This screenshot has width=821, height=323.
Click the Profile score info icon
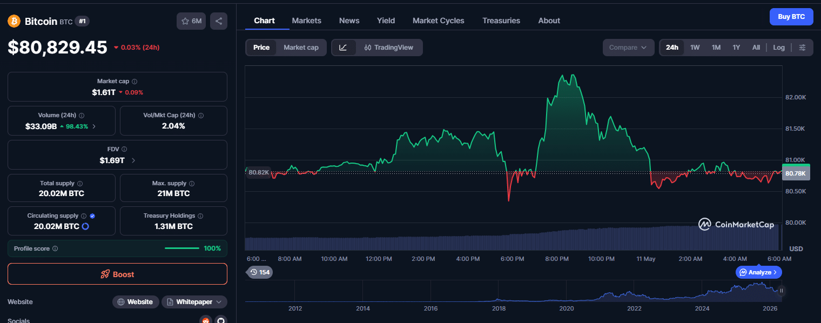coord(55,248)
